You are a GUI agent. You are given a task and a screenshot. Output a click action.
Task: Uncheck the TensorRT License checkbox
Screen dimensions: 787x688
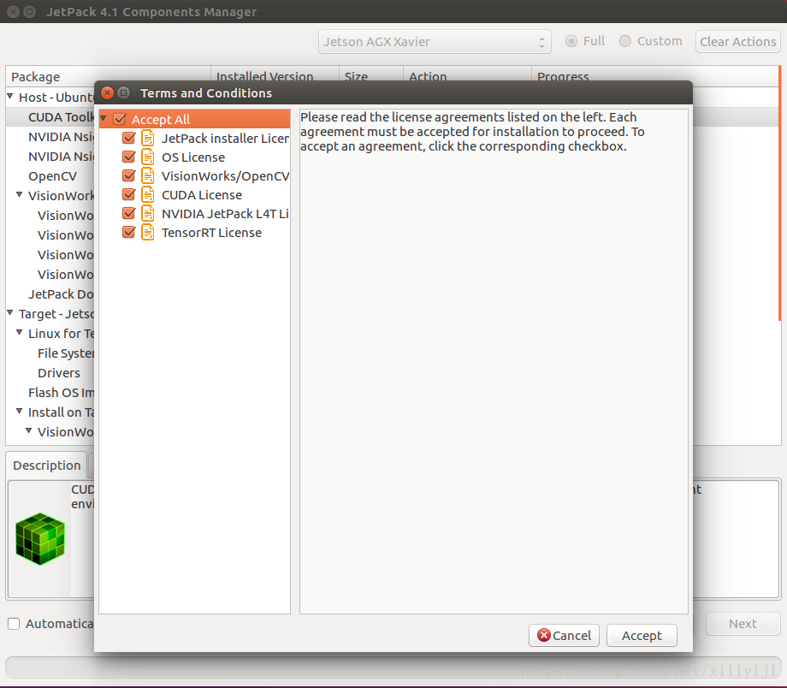129,233
